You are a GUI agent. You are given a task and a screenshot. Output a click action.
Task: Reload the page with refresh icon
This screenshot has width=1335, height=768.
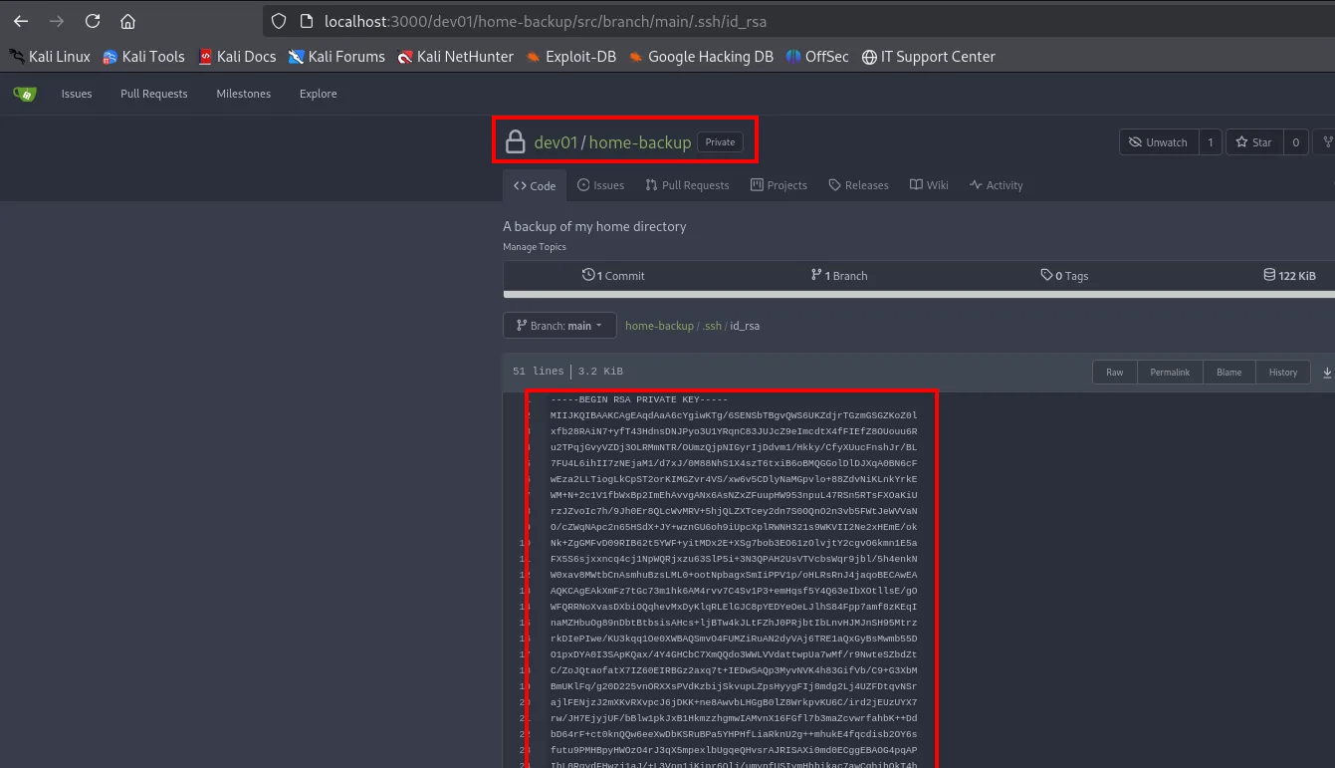[x=93, y=21]
